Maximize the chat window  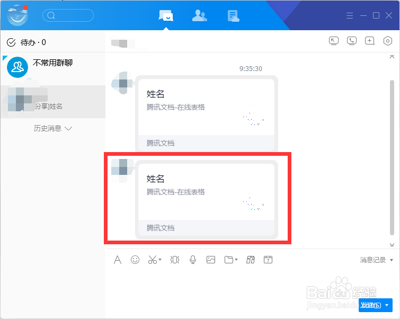[376, 15]
